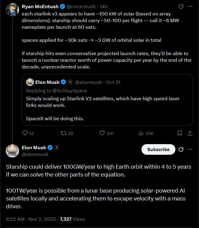Click the Elon Musk name in main tweet
199x228 pixels.
coord(34,147)
